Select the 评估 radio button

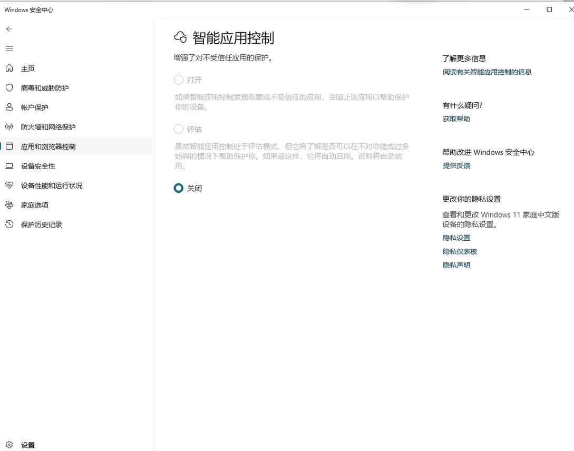(x=179, y=129)
